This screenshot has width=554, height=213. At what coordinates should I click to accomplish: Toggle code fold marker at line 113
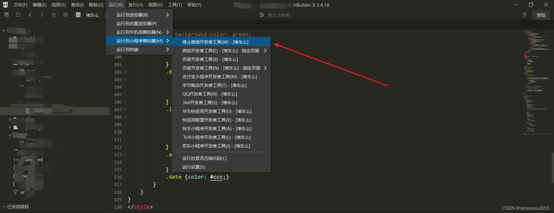point(125,154)
